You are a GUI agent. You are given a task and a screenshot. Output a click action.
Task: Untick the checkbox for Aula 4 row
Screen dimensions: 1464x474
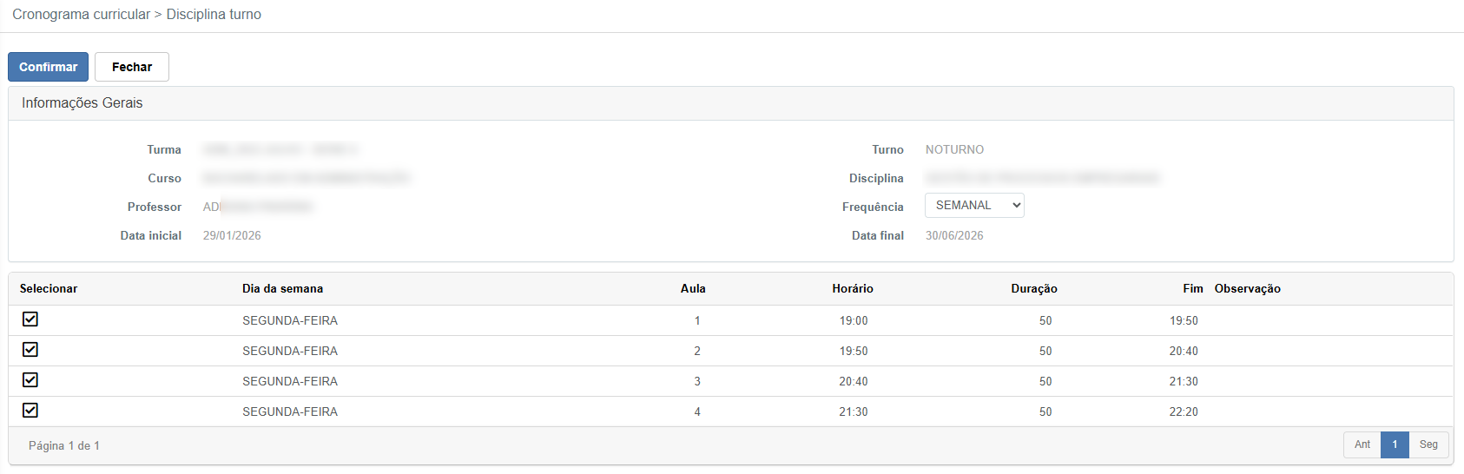pos(30,411)
